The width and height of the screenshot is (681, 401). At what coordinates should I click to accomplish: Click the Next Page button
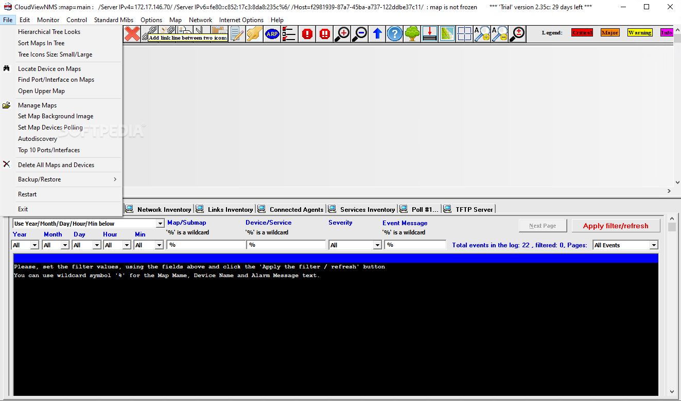(543, 226)
